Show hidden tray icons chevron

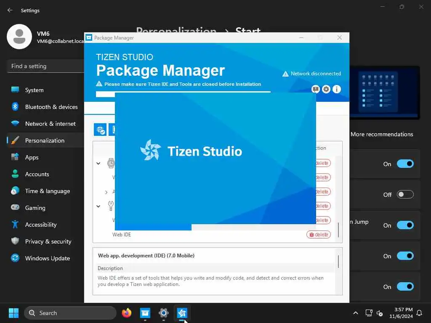click(355, 313)
